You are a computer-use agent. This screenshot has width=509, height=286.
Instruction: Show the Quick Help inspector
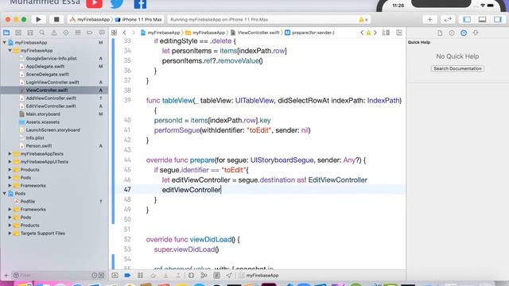[x=464, y=33]
